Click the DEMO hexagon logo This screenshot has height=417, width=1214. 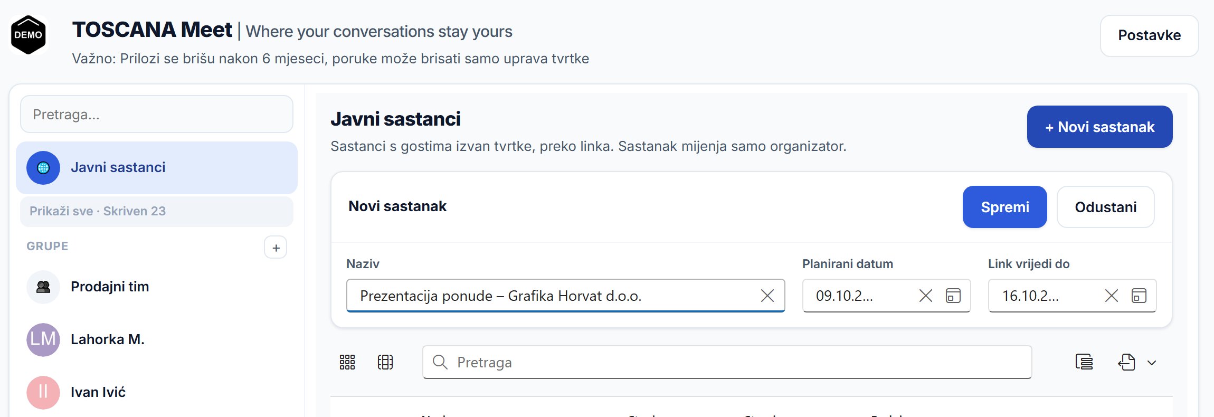tap(29, 35)
